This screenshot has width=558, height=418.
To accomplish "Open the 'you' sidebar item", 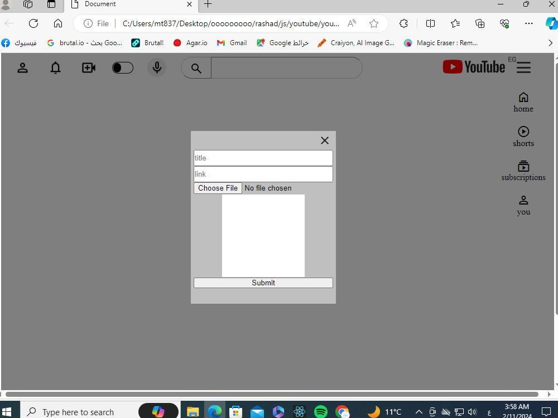I will 523,206.
